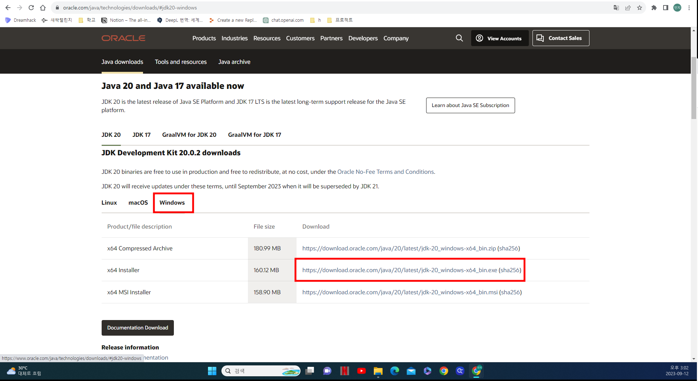Open sha256 link for the exe installer
The width and height of the screenshot is (698, 381).
[x=510, y=270]
